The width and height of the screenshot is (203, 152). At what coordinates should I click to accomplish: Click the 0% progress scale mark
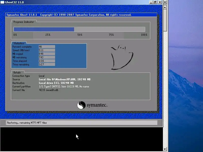(x=15, y=35)
